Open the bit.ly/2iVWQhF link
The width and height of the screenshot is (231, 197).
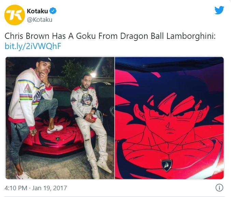coord(33,46)
